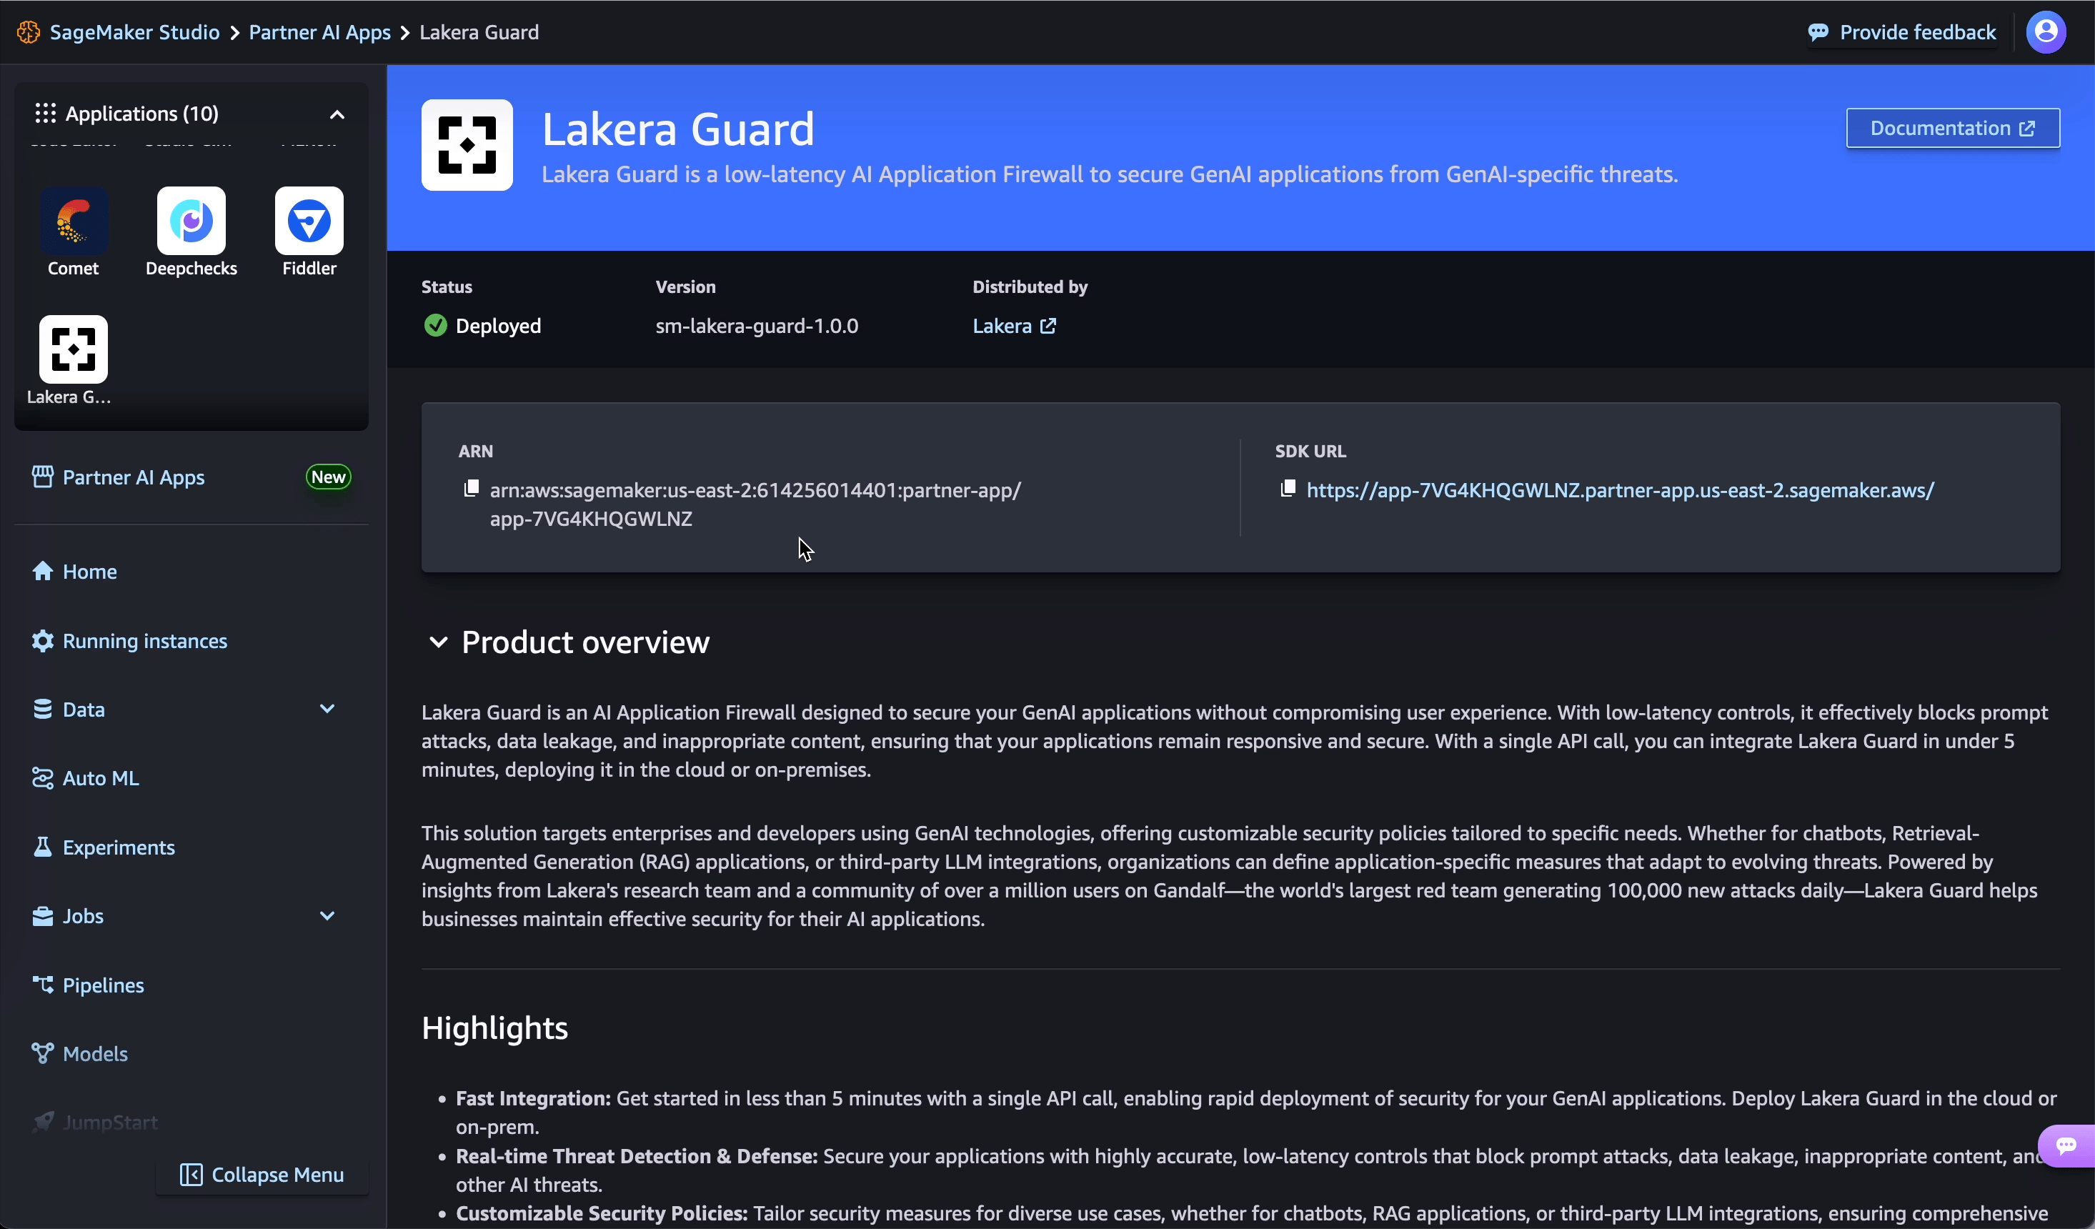Open the Deepchecks app icon
The image size is (2095, 1229).
(x=191, y=222)
